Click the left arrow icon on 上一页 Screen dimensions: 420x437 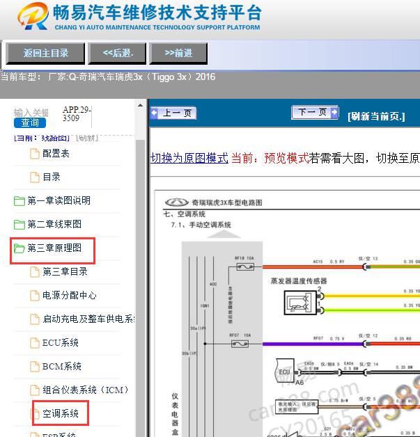(154, 113)
